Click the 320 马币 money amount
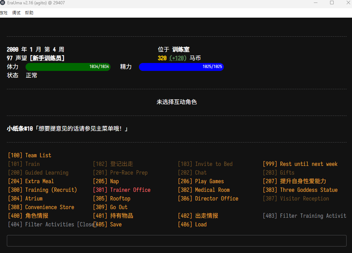 [x=179, y=58]
